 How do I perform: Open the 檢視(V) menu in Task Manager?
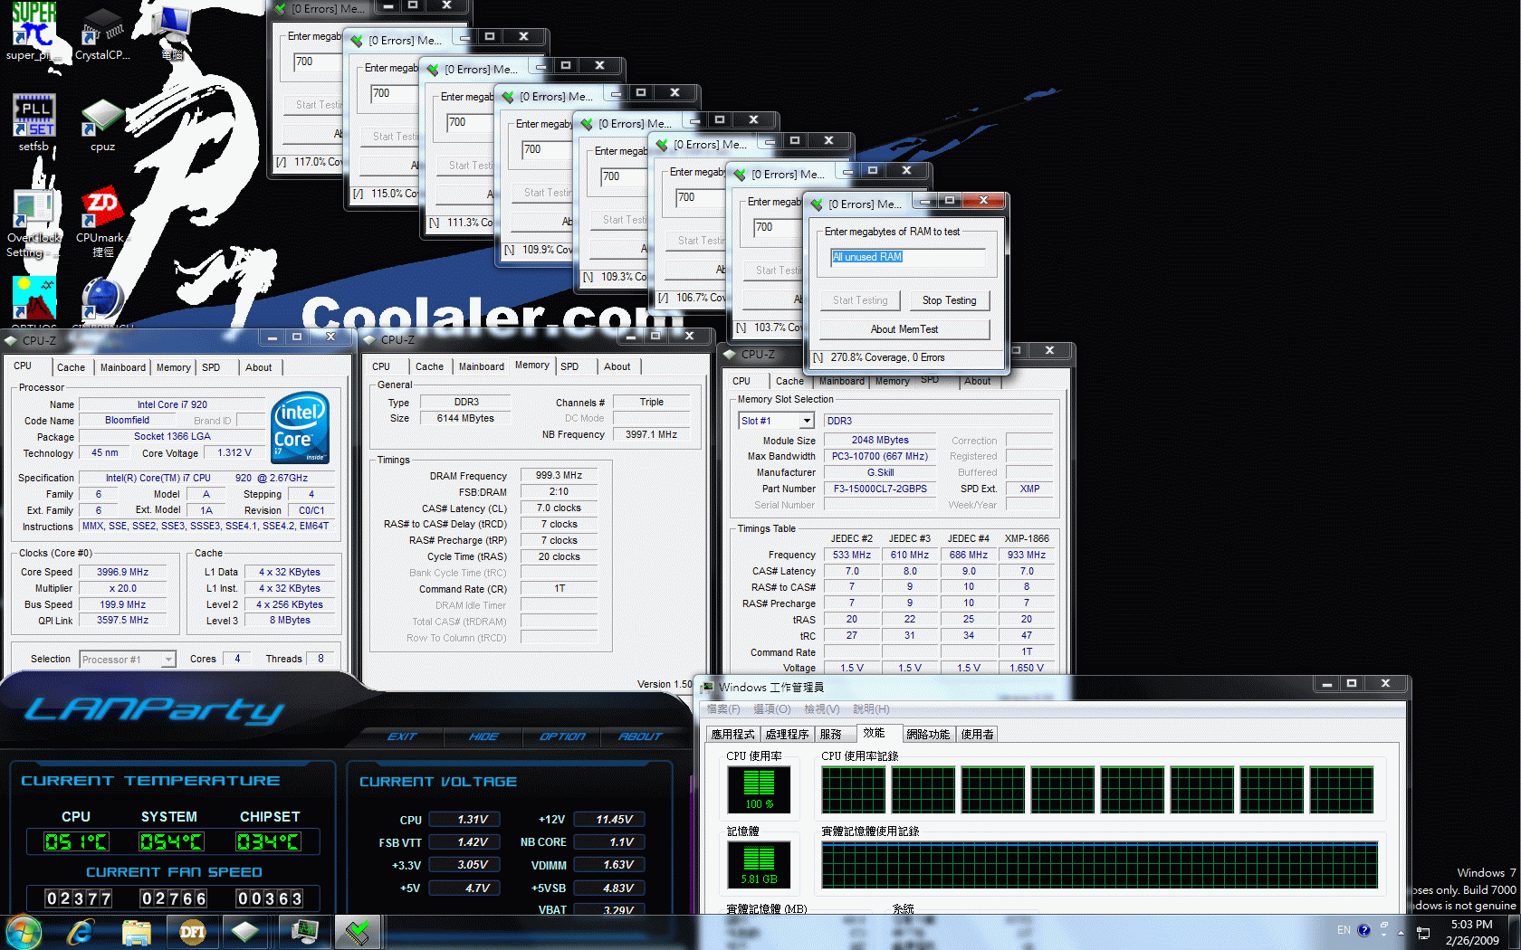822,709
